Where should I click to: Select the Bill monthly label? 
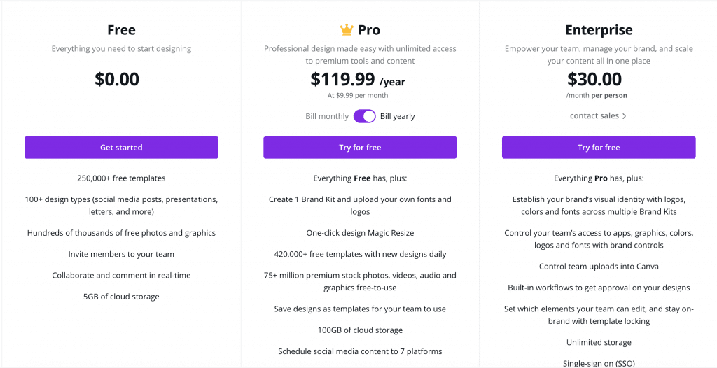pos(327,116)
